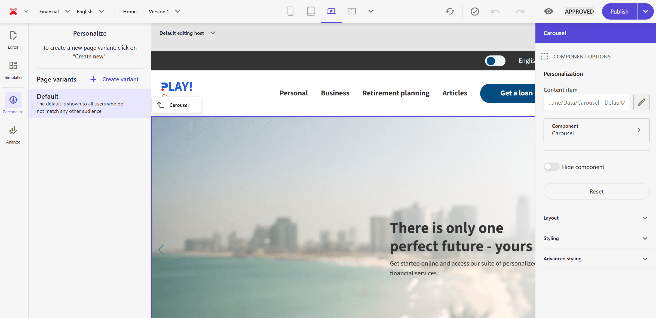Viewport: 656px width, 318px height.
Task: Toggle the Hide component switch
Action: coord(551,167)
